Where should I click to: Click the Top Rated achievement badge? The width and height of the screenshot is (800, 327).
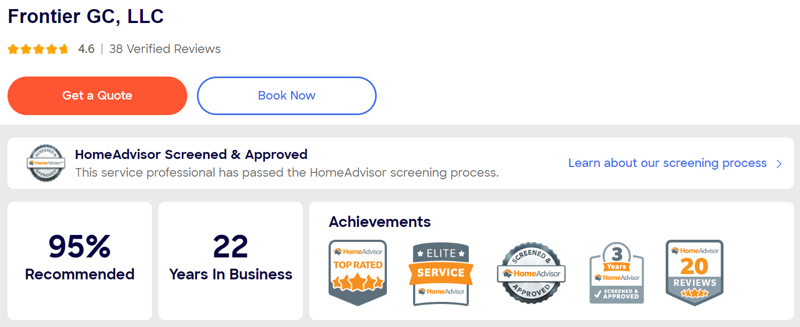pyautogui.click(x=357, y=272)
